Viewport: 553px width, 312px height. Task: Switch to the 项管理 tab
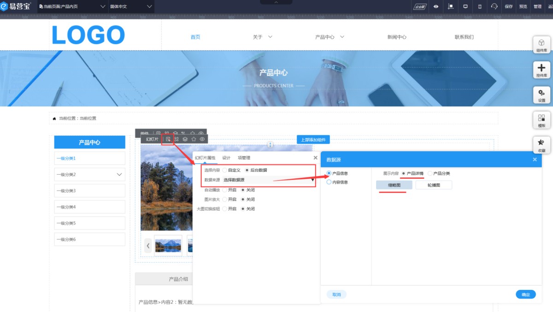click(244, 158)
